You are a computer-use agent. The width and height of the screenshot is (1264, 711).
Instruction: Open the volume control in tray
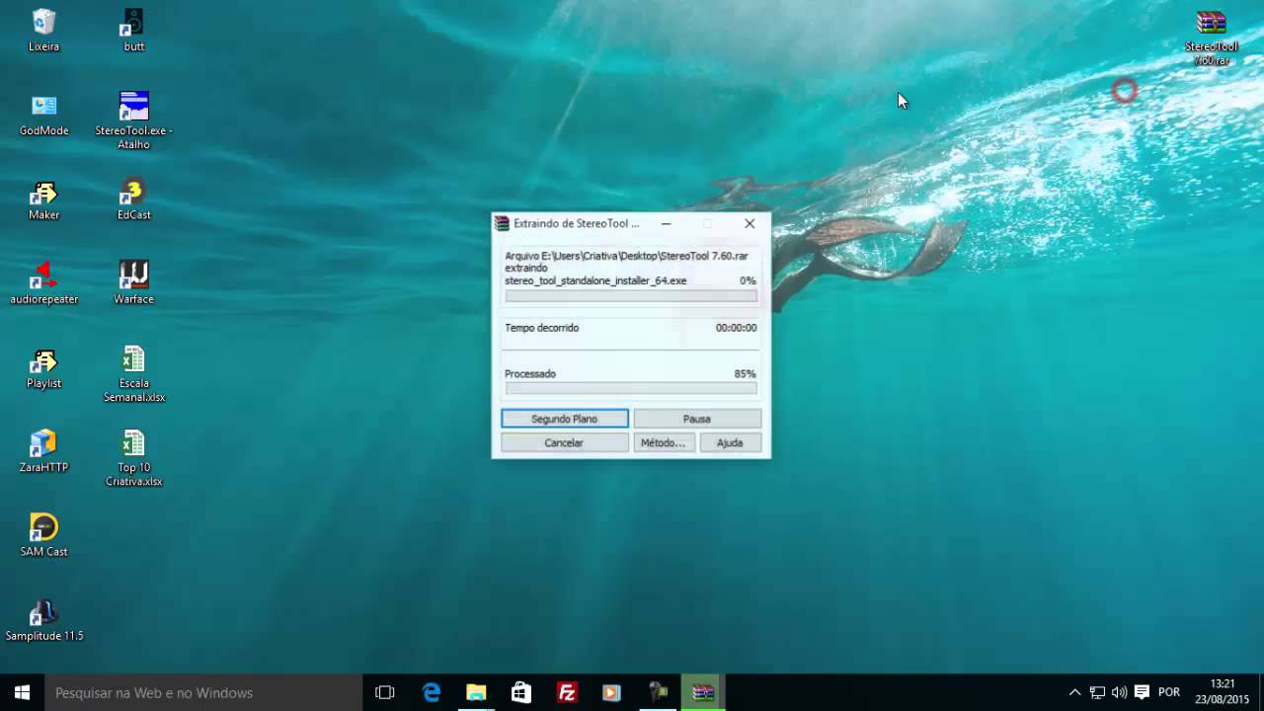tap(1119, 692)
